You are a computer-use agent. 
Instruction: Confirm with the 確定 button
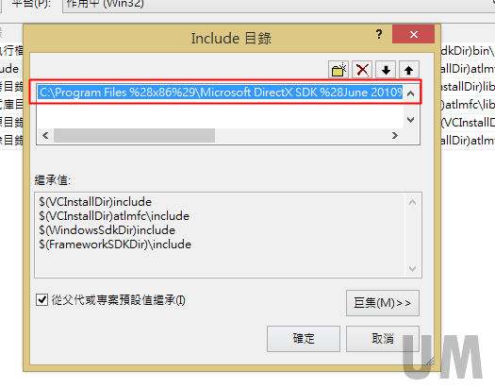coord(304,339)
